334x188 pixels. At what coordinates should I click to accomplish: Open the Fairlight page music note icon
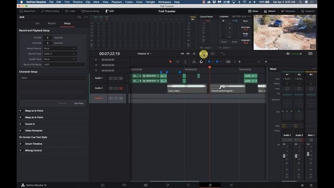[x=210, y=185]
